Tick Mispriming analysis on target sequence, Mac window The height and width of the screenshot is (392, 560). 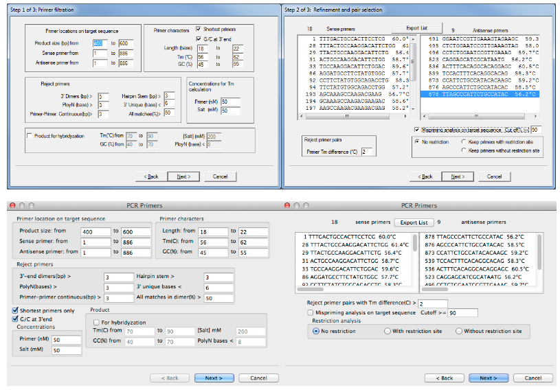pyautogui.click(x=311, y=312)
